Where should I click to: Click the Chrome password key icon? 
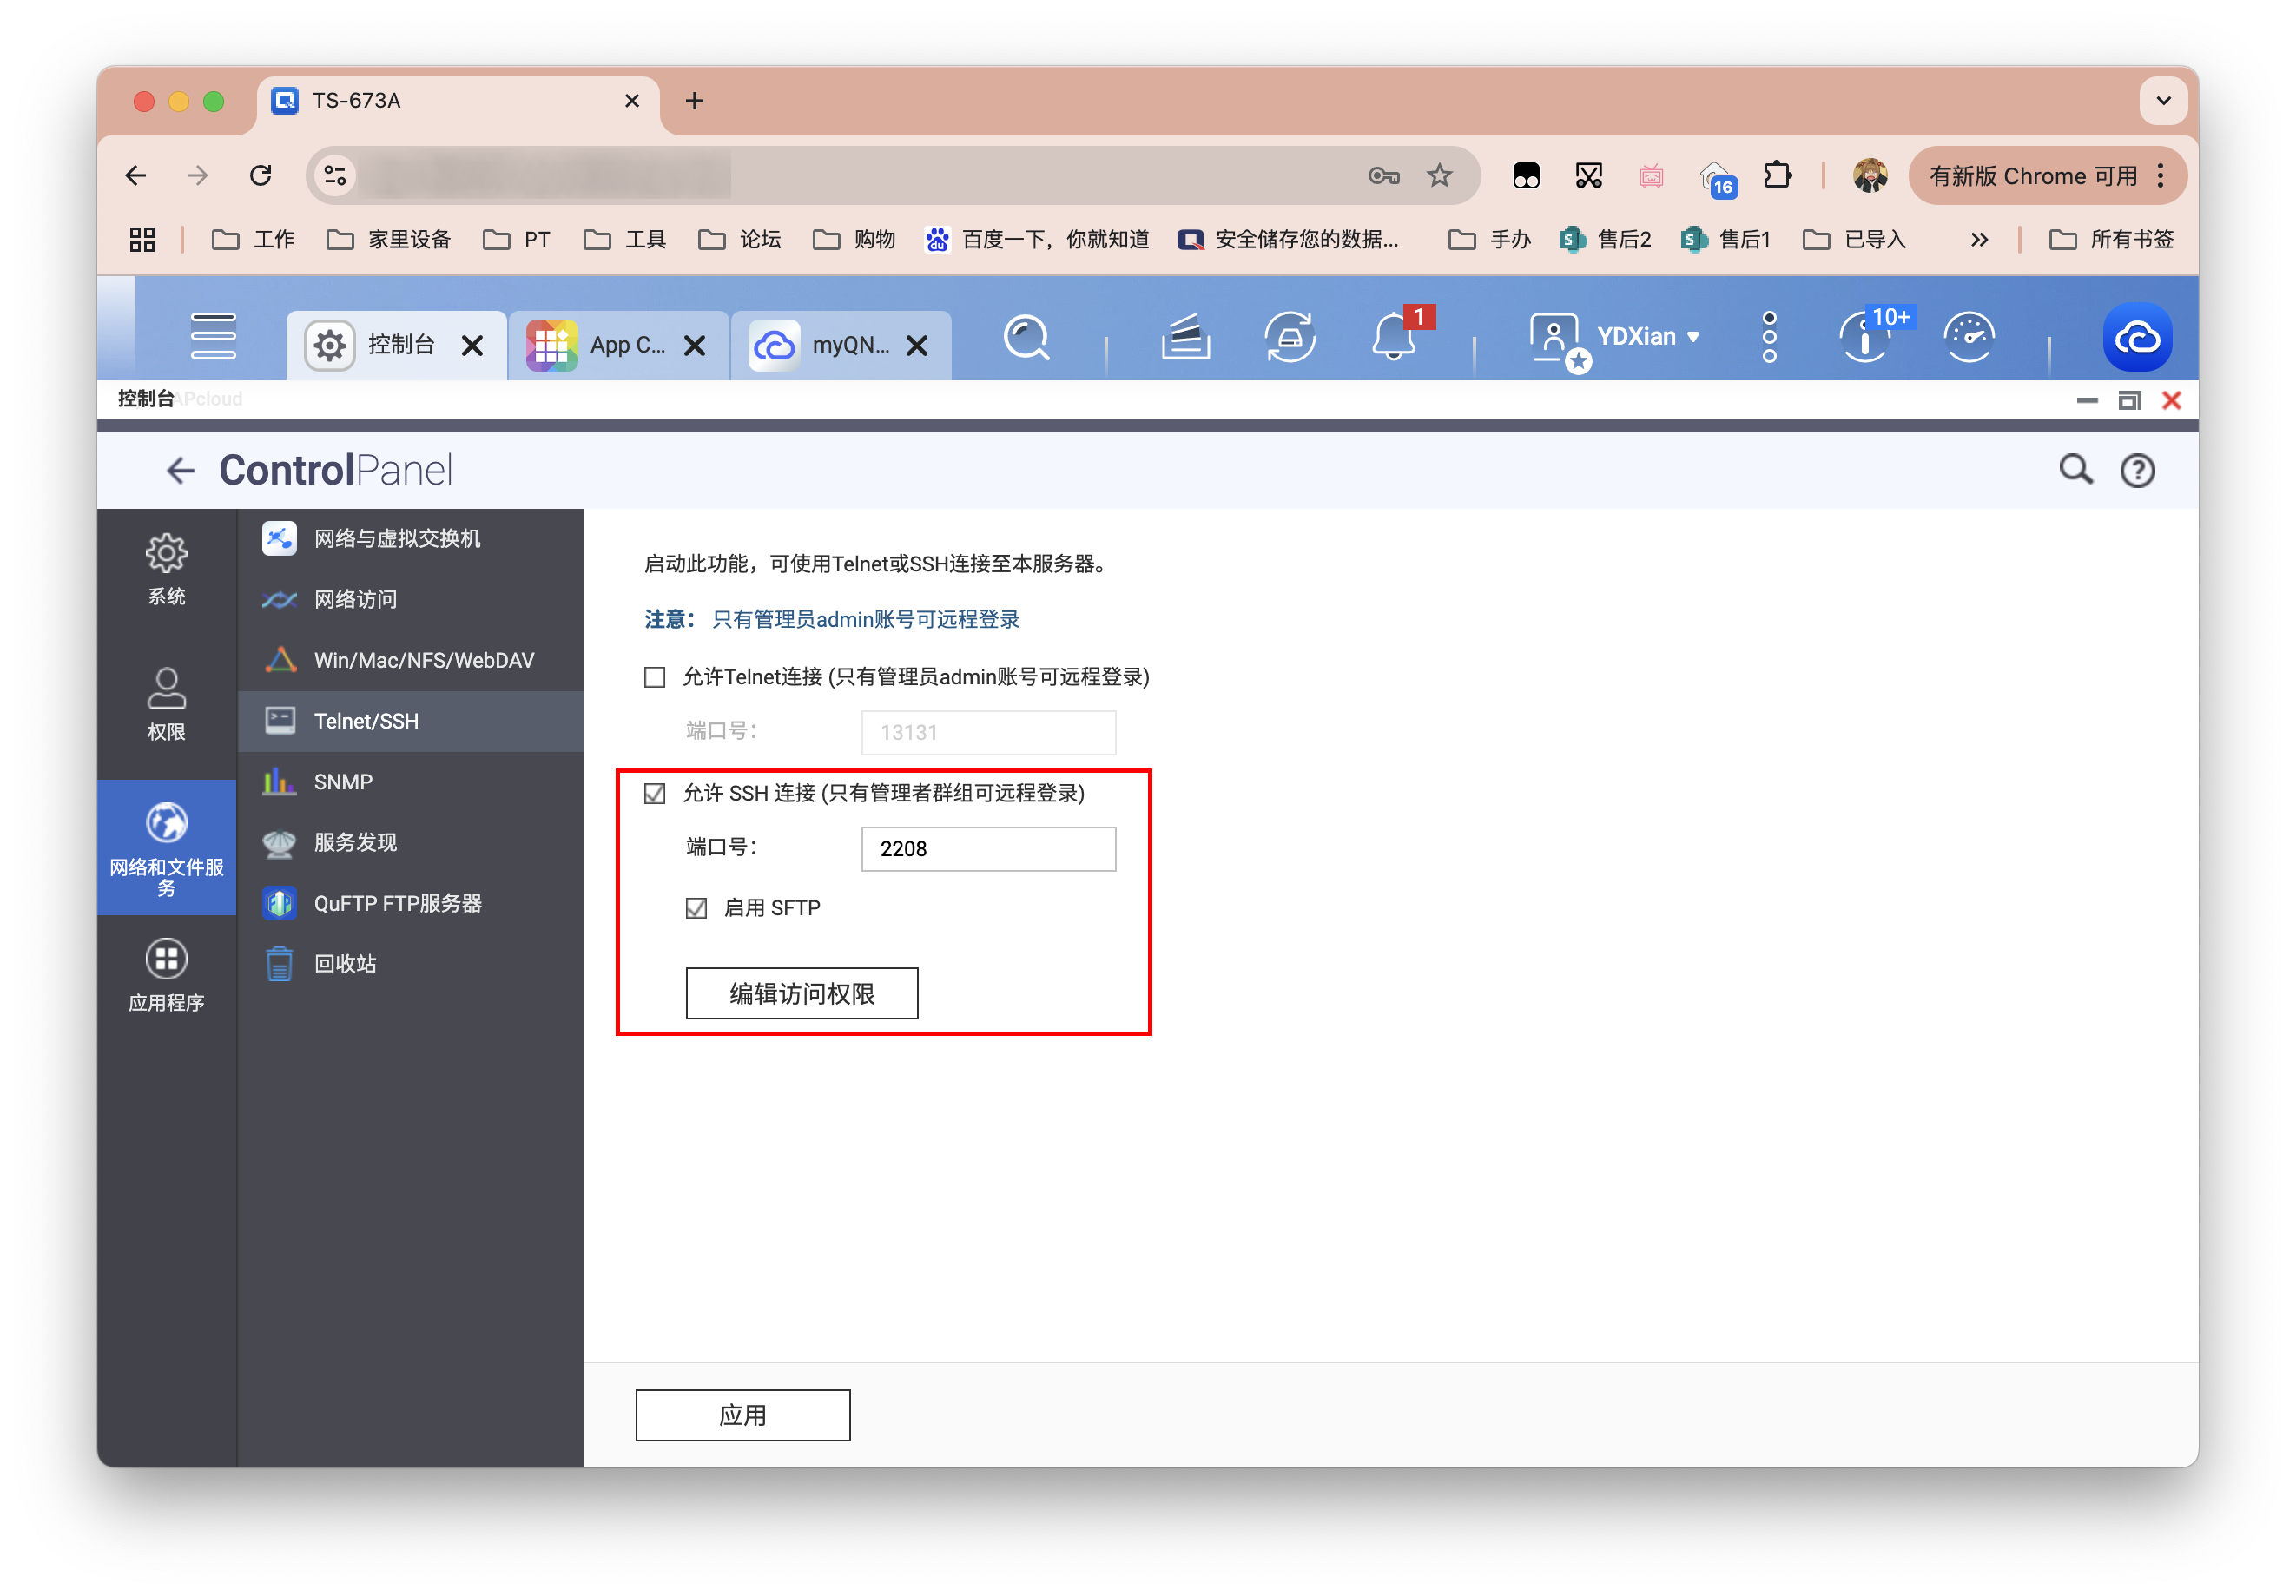(x=1383, y=176)
